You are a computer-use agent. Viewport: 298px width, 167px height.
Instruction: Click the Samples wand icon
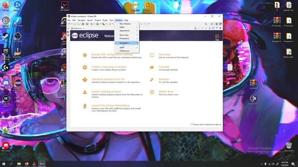pos(152,80)
